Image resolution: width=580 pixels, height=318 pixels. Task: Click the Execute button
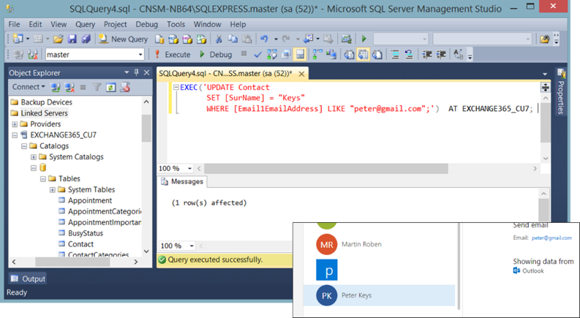(173, 54)
